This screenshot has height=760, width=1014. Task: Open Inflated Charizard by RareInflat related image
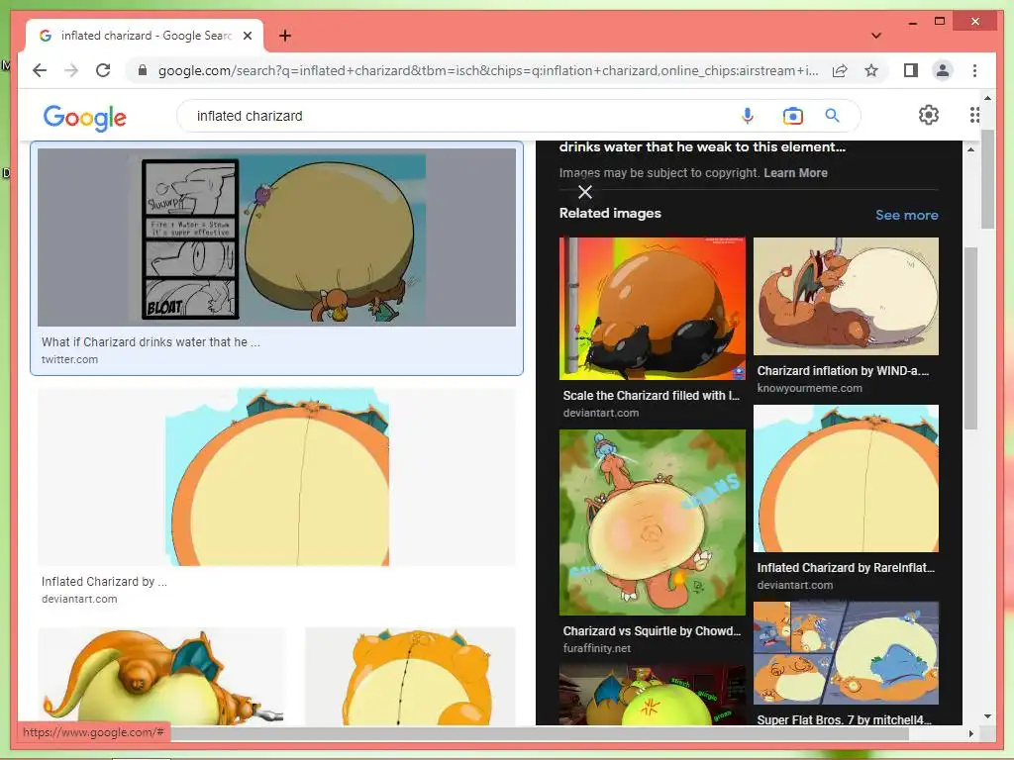tap(846, 478)
